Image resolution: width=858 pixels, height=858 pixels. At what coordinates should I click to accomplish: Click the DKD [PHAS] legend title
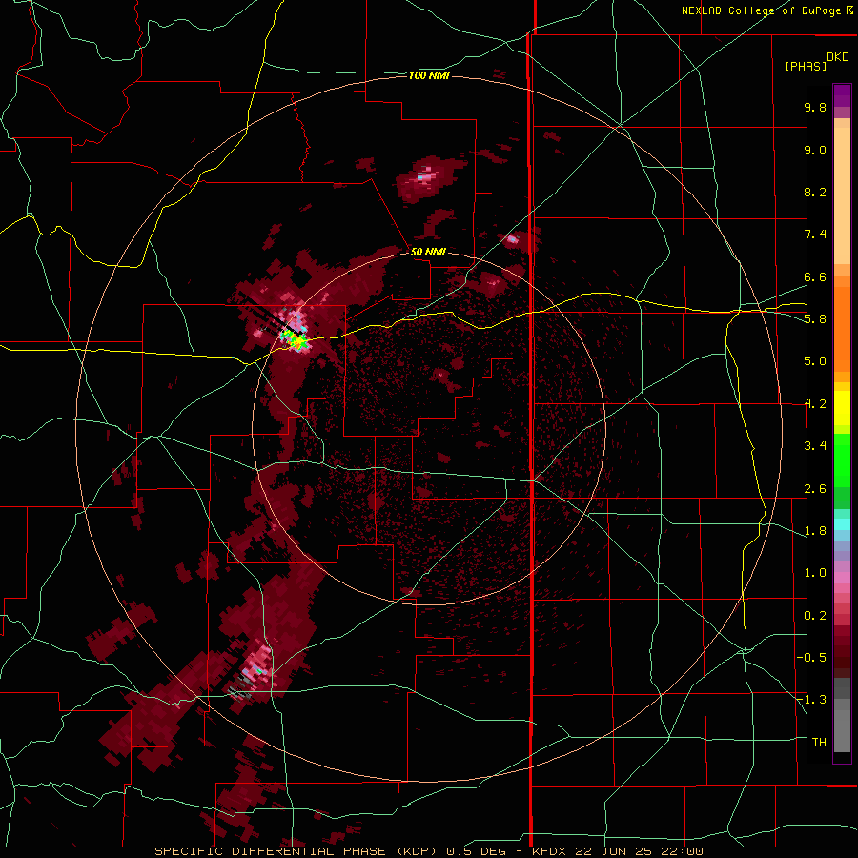(816, 61)
